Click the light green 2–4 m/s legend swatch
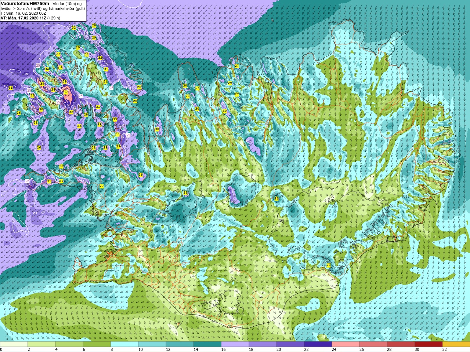Image resolution: width=470 pixels, height=352 pixels. point(41,344)
